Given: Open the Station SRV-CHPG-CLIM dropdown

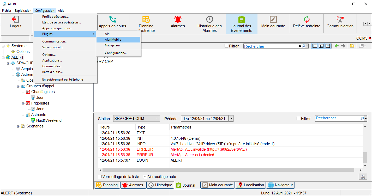Looking at the screenshot, I should point(157,119).
